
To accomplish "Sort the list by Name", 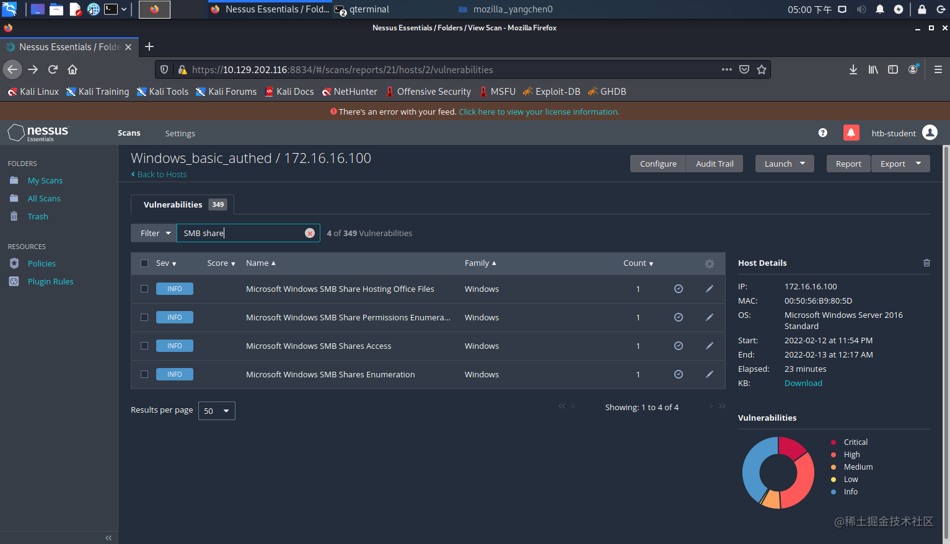I will point(260,263).
